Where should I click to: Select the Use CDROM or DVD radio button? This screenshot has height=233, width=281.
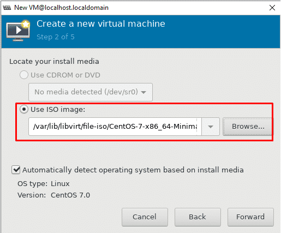pyautogui.click(x=24, y=75)
